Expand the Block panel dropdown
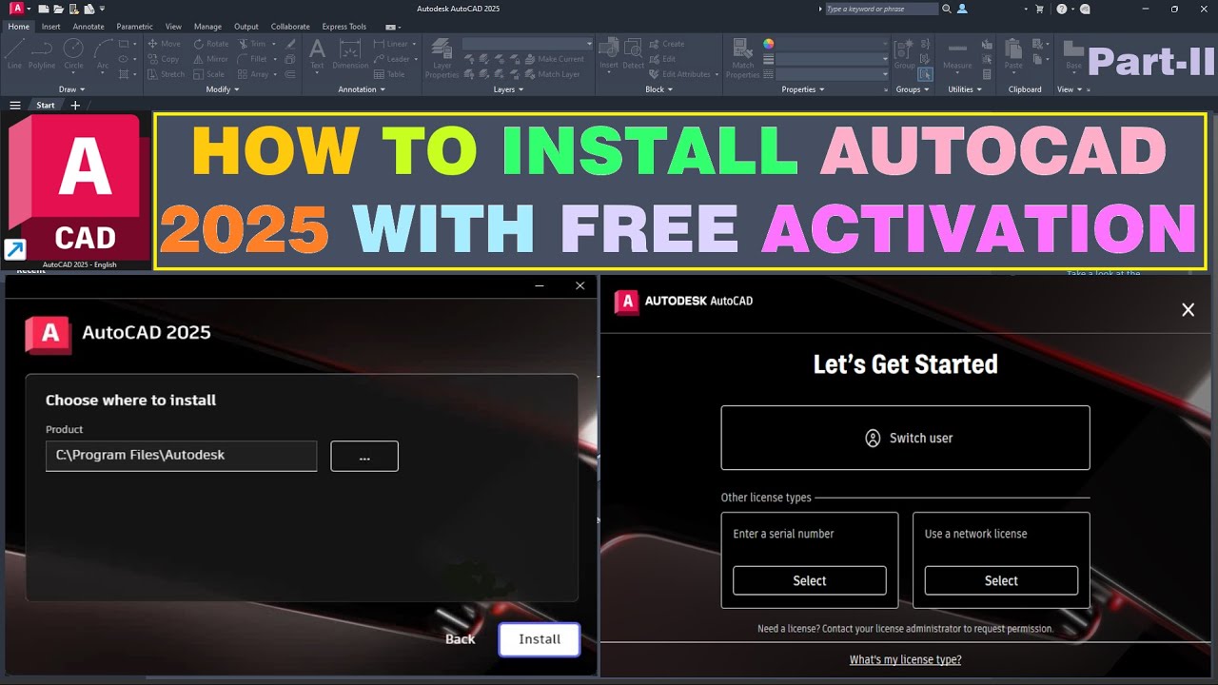This screenshot has height=685, width=1218. click(658, 89)
